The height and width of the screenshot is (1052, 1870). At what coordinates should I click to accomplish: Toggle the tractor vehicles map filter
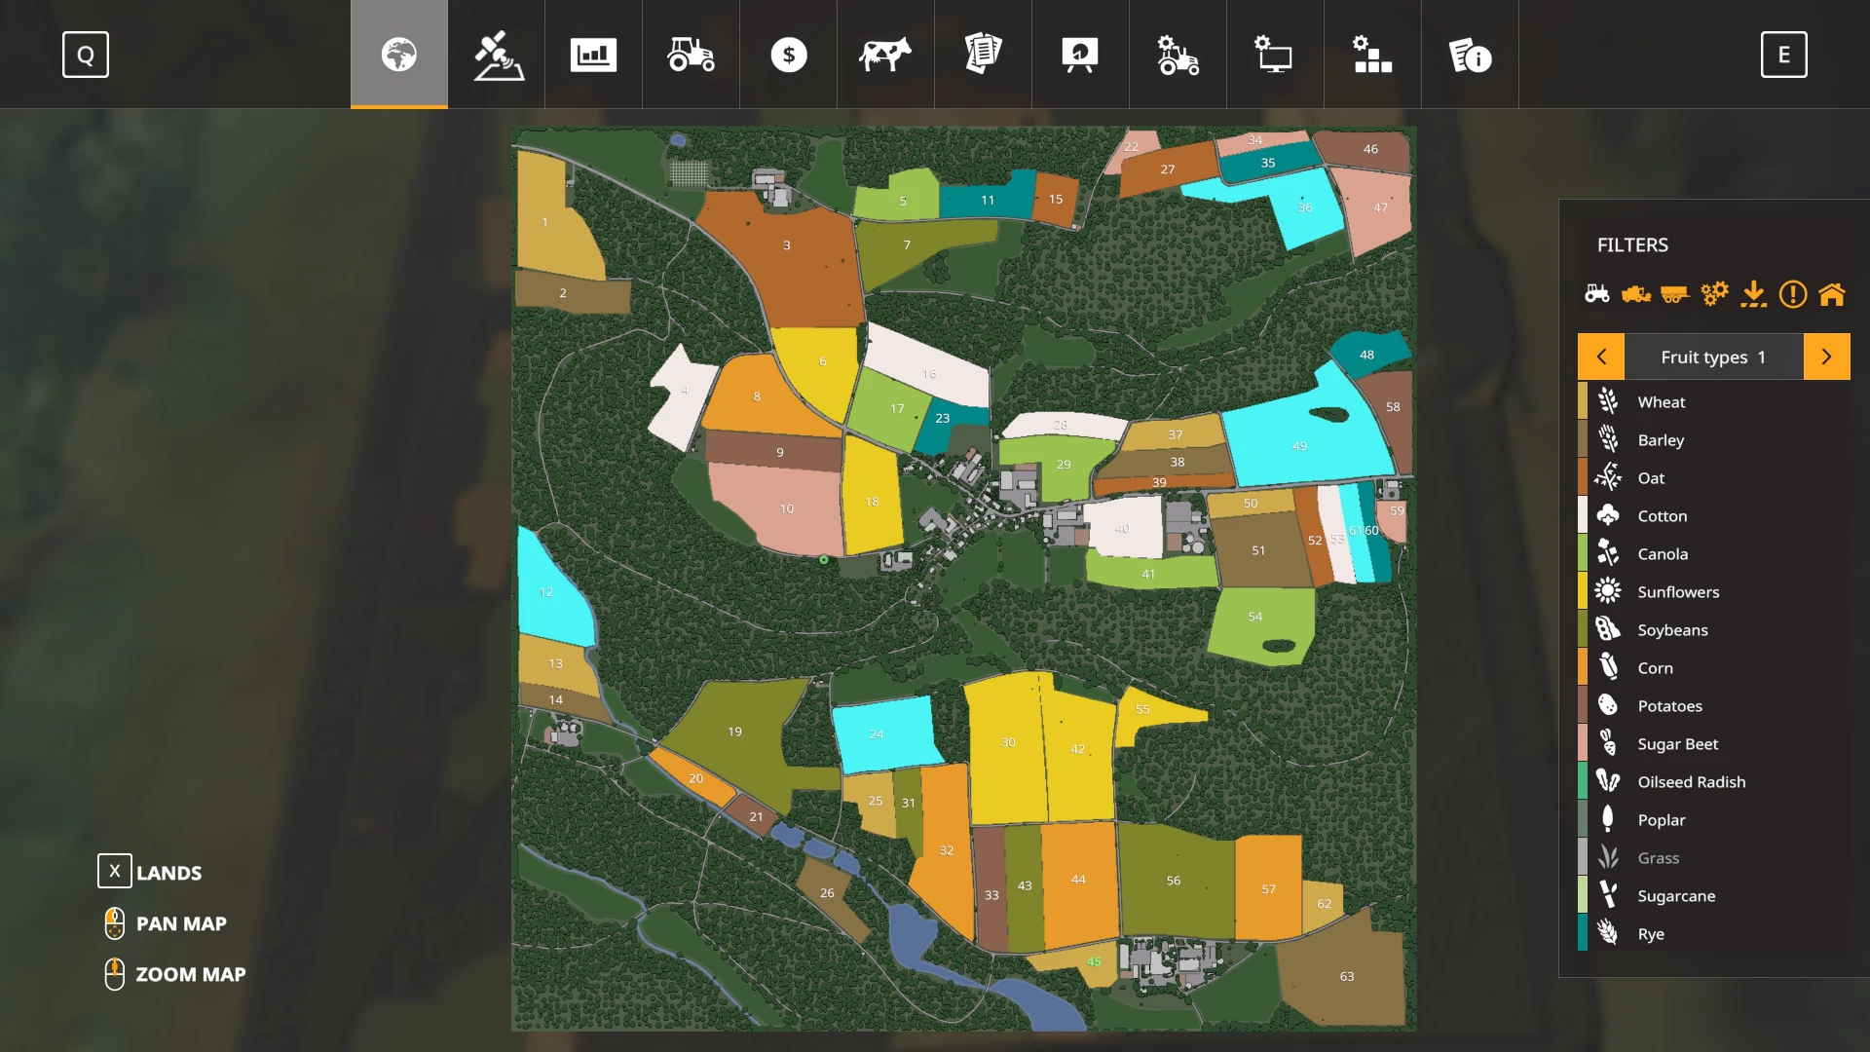1597,293
